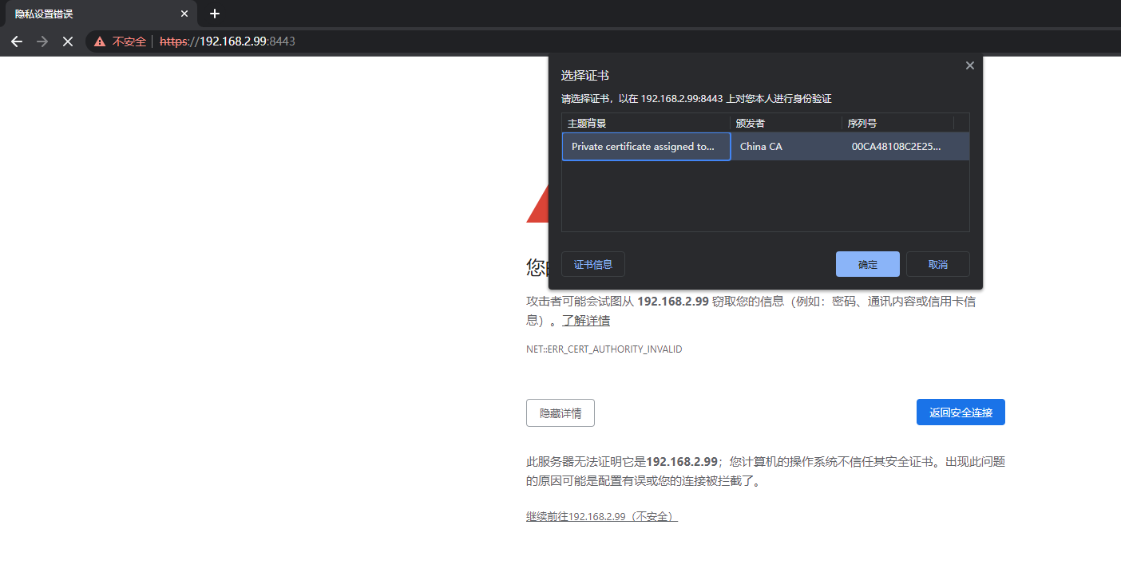Image resolution: width=1121 pixels, height=580 pixels.
Task: Follow 继续前往192.168.2.99（不安全）link
Action: point(602,517)
